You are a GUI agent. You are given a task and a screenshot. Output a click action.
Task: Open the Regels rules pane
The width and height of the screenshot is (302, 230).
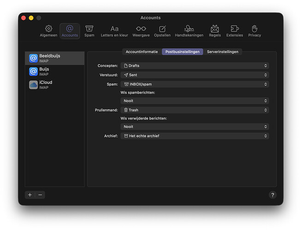[214, 31]
